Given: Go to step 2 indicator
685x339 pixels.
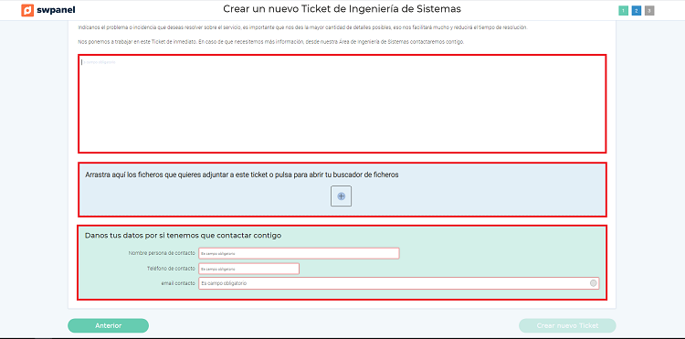Looking at the screenshot, I should tap(637, 11).
